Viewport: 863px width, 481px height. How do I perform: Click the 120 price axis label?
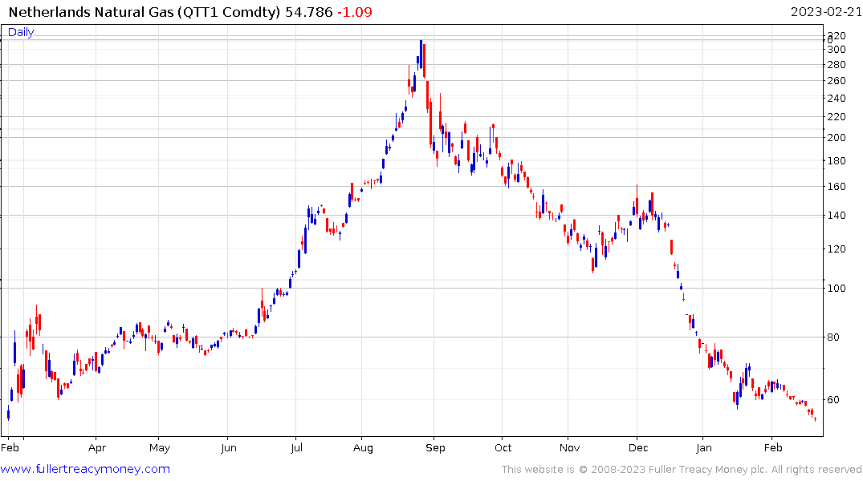point(837,249)
